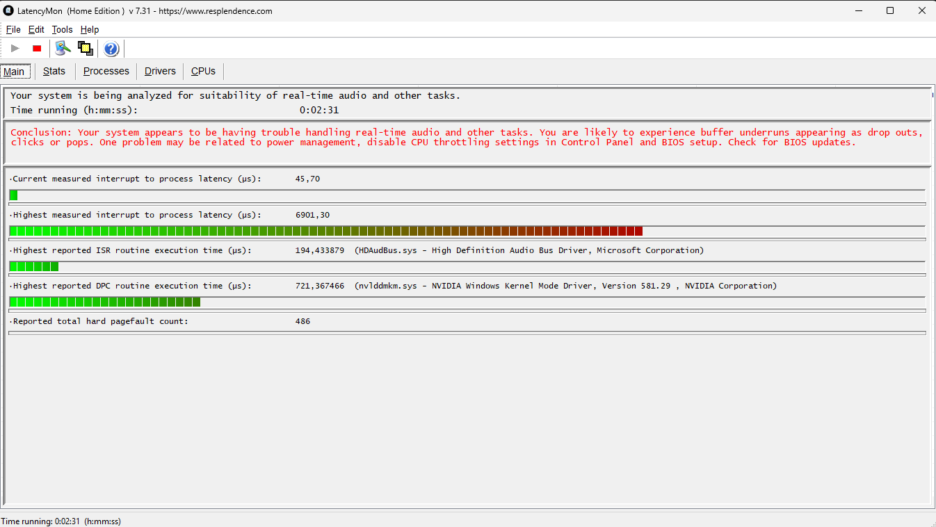Screen dimensions: 936x527
Task: Select the Main tab
Action: pos(14,72)
